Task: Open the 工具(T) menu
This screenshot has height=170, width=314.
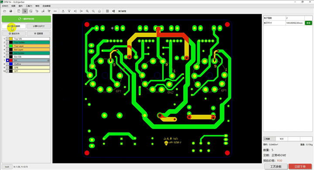Action: pyautogui.click(x=29, y=6)
